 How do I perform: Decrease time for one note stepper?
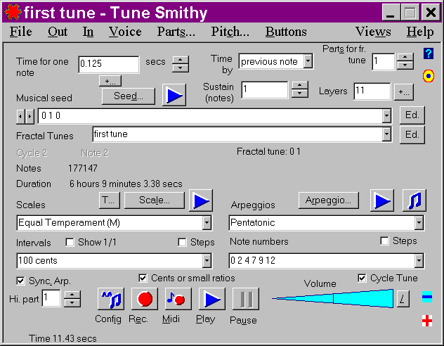click(181, 68)
